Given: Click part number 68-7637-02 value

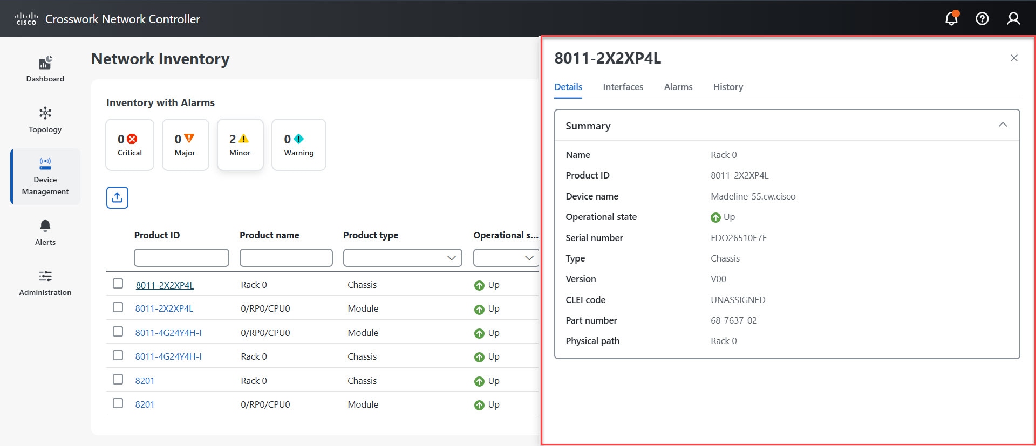Looking at the screenshot, I should (734, 320).
